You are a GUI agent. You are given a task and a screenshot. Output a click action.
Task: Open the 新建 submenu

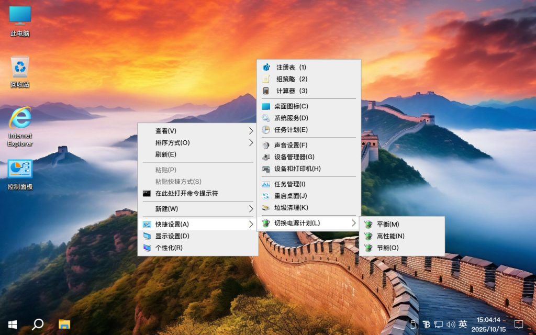pos(162,209)
